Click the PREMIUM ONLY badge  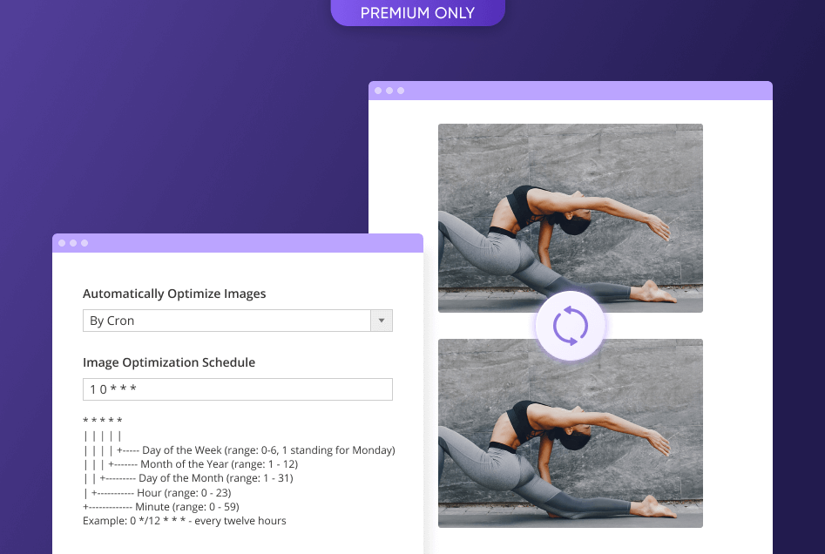click(417, 12)
